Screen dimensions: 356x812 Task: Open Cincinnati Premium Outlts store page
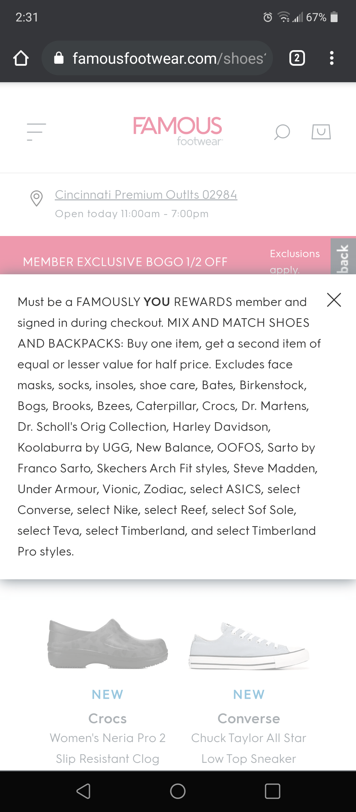(x=146, y=194)
